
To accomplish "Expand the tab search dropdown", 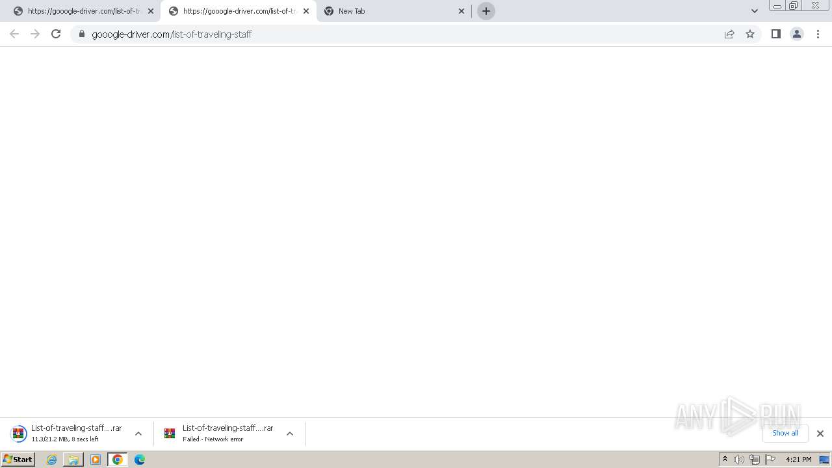I will pyautogui.click(x=755, y=11).
